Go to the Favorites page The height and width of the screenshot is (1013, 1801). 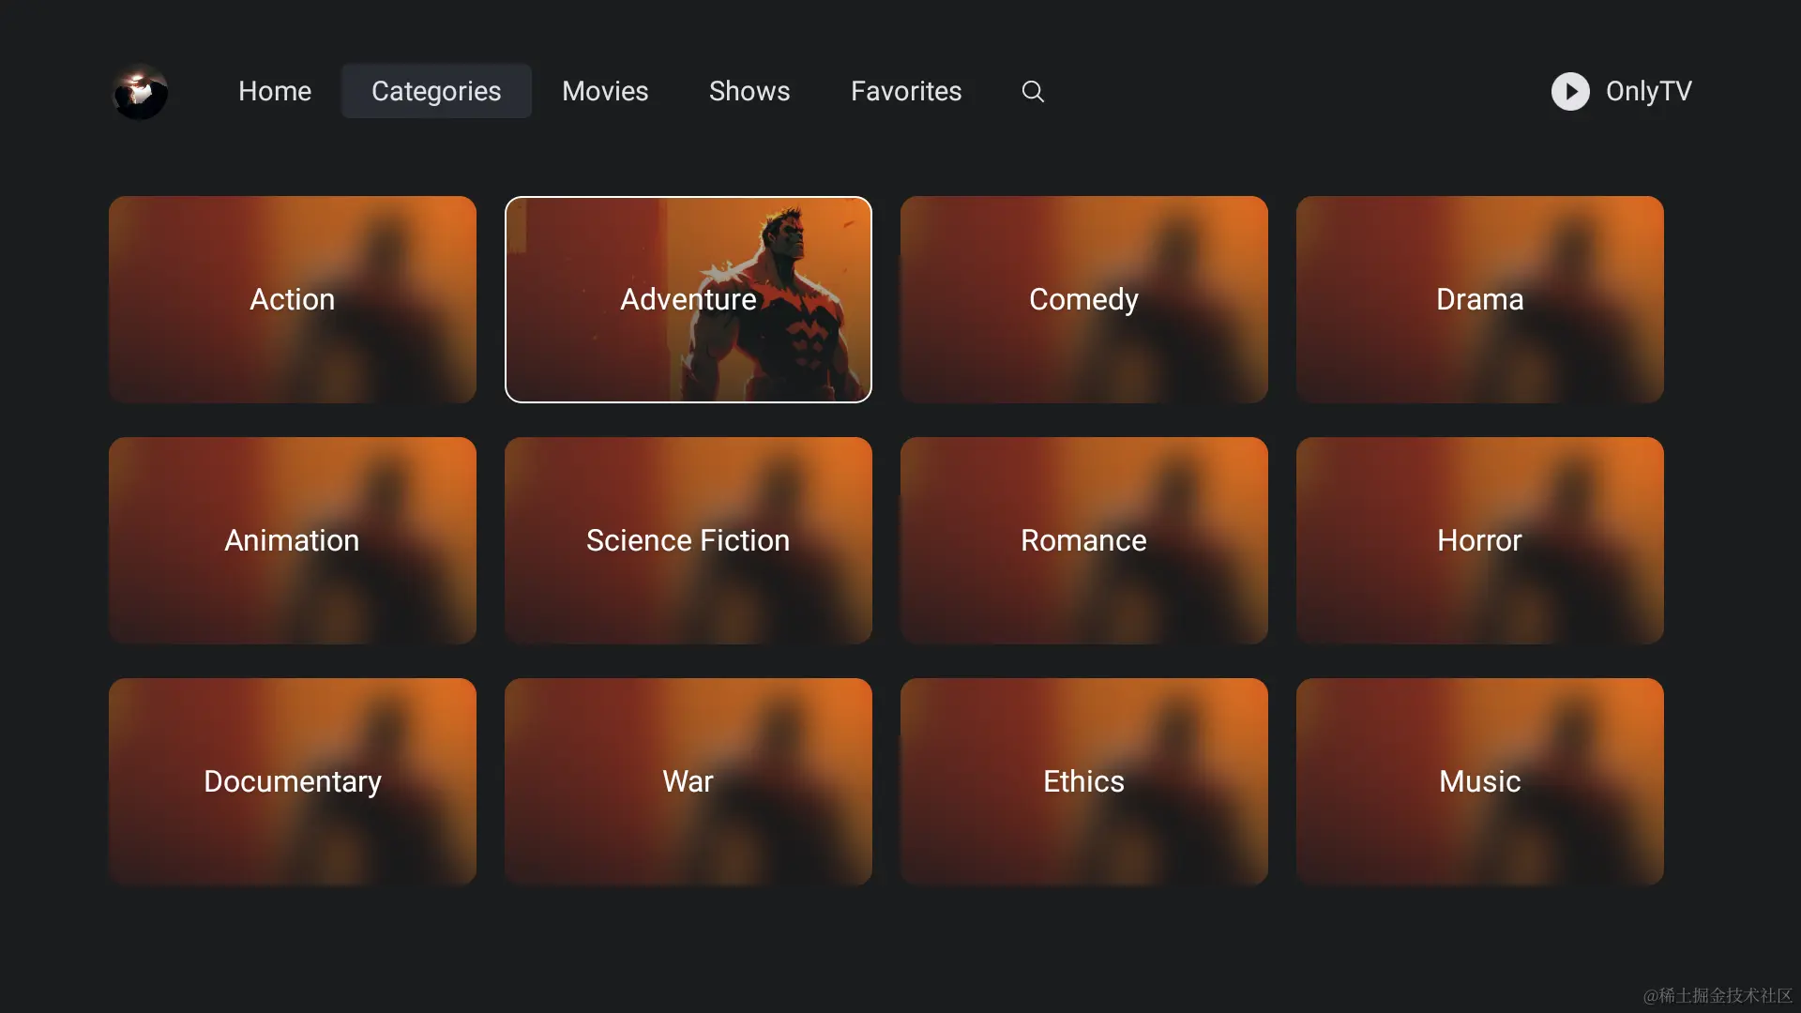906,91
